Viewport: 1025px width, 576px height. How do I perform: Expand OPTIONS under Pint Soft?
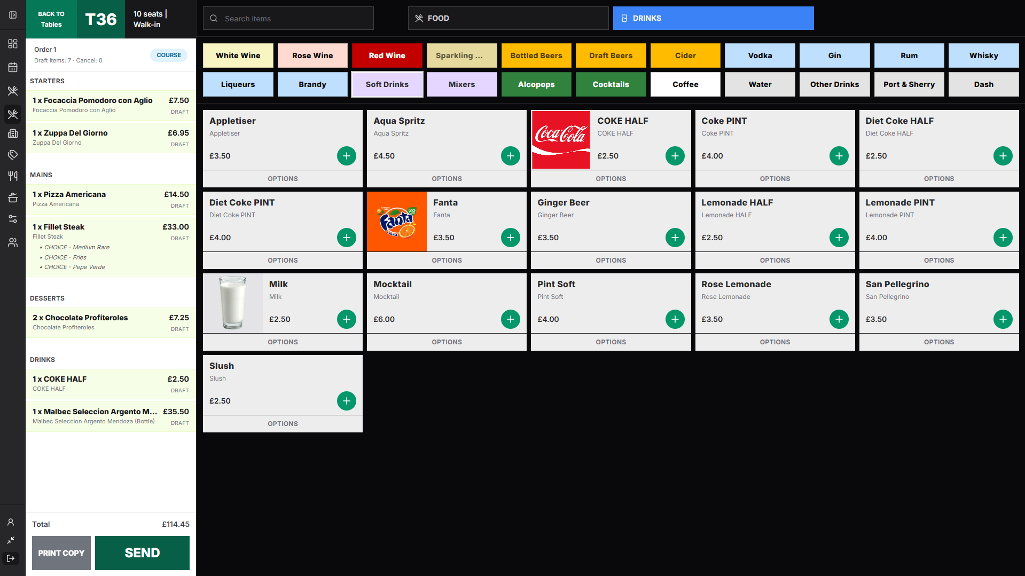[611, 342]
